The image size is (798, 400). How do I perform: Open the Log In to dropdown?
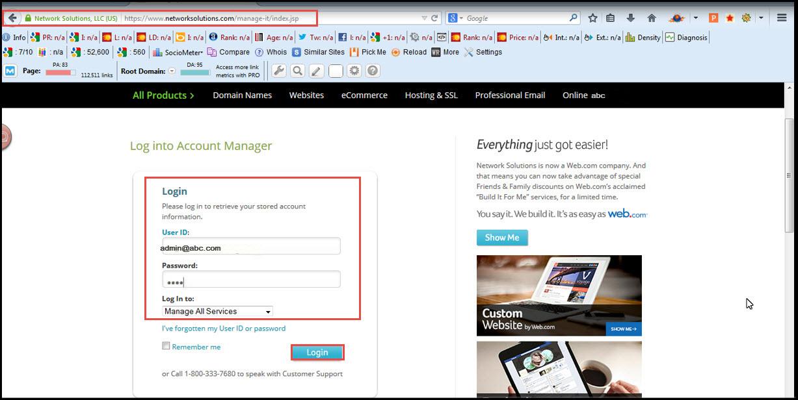click(x=217, y=311)
